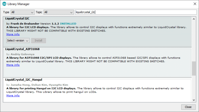The width and height of the screenshot is (199, 112).
Task: Select the LiquidCrystal I2C library title
Action: click(18, 18)
